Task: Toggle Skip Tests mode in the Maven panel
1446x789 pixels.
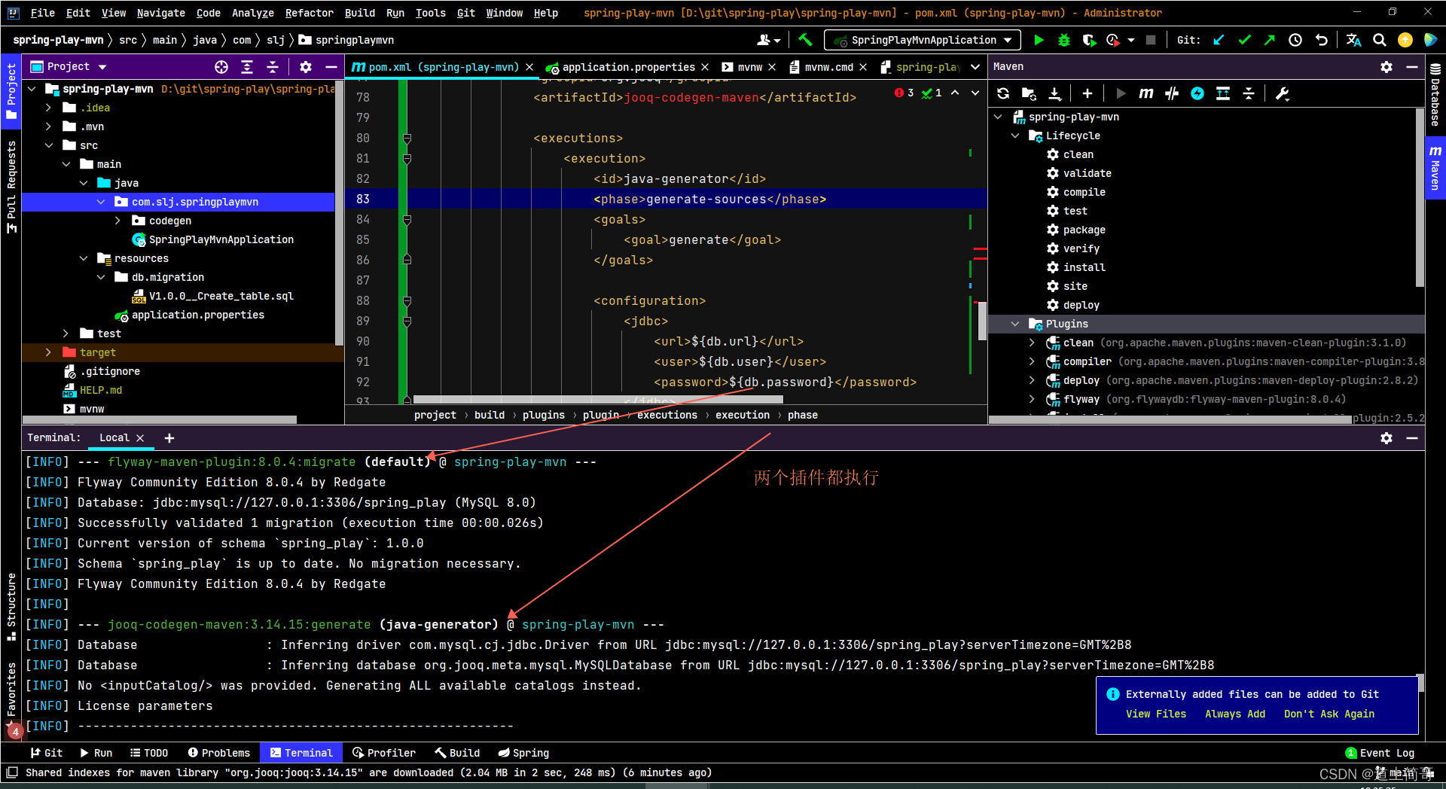Action: (x=1171, y=93)
